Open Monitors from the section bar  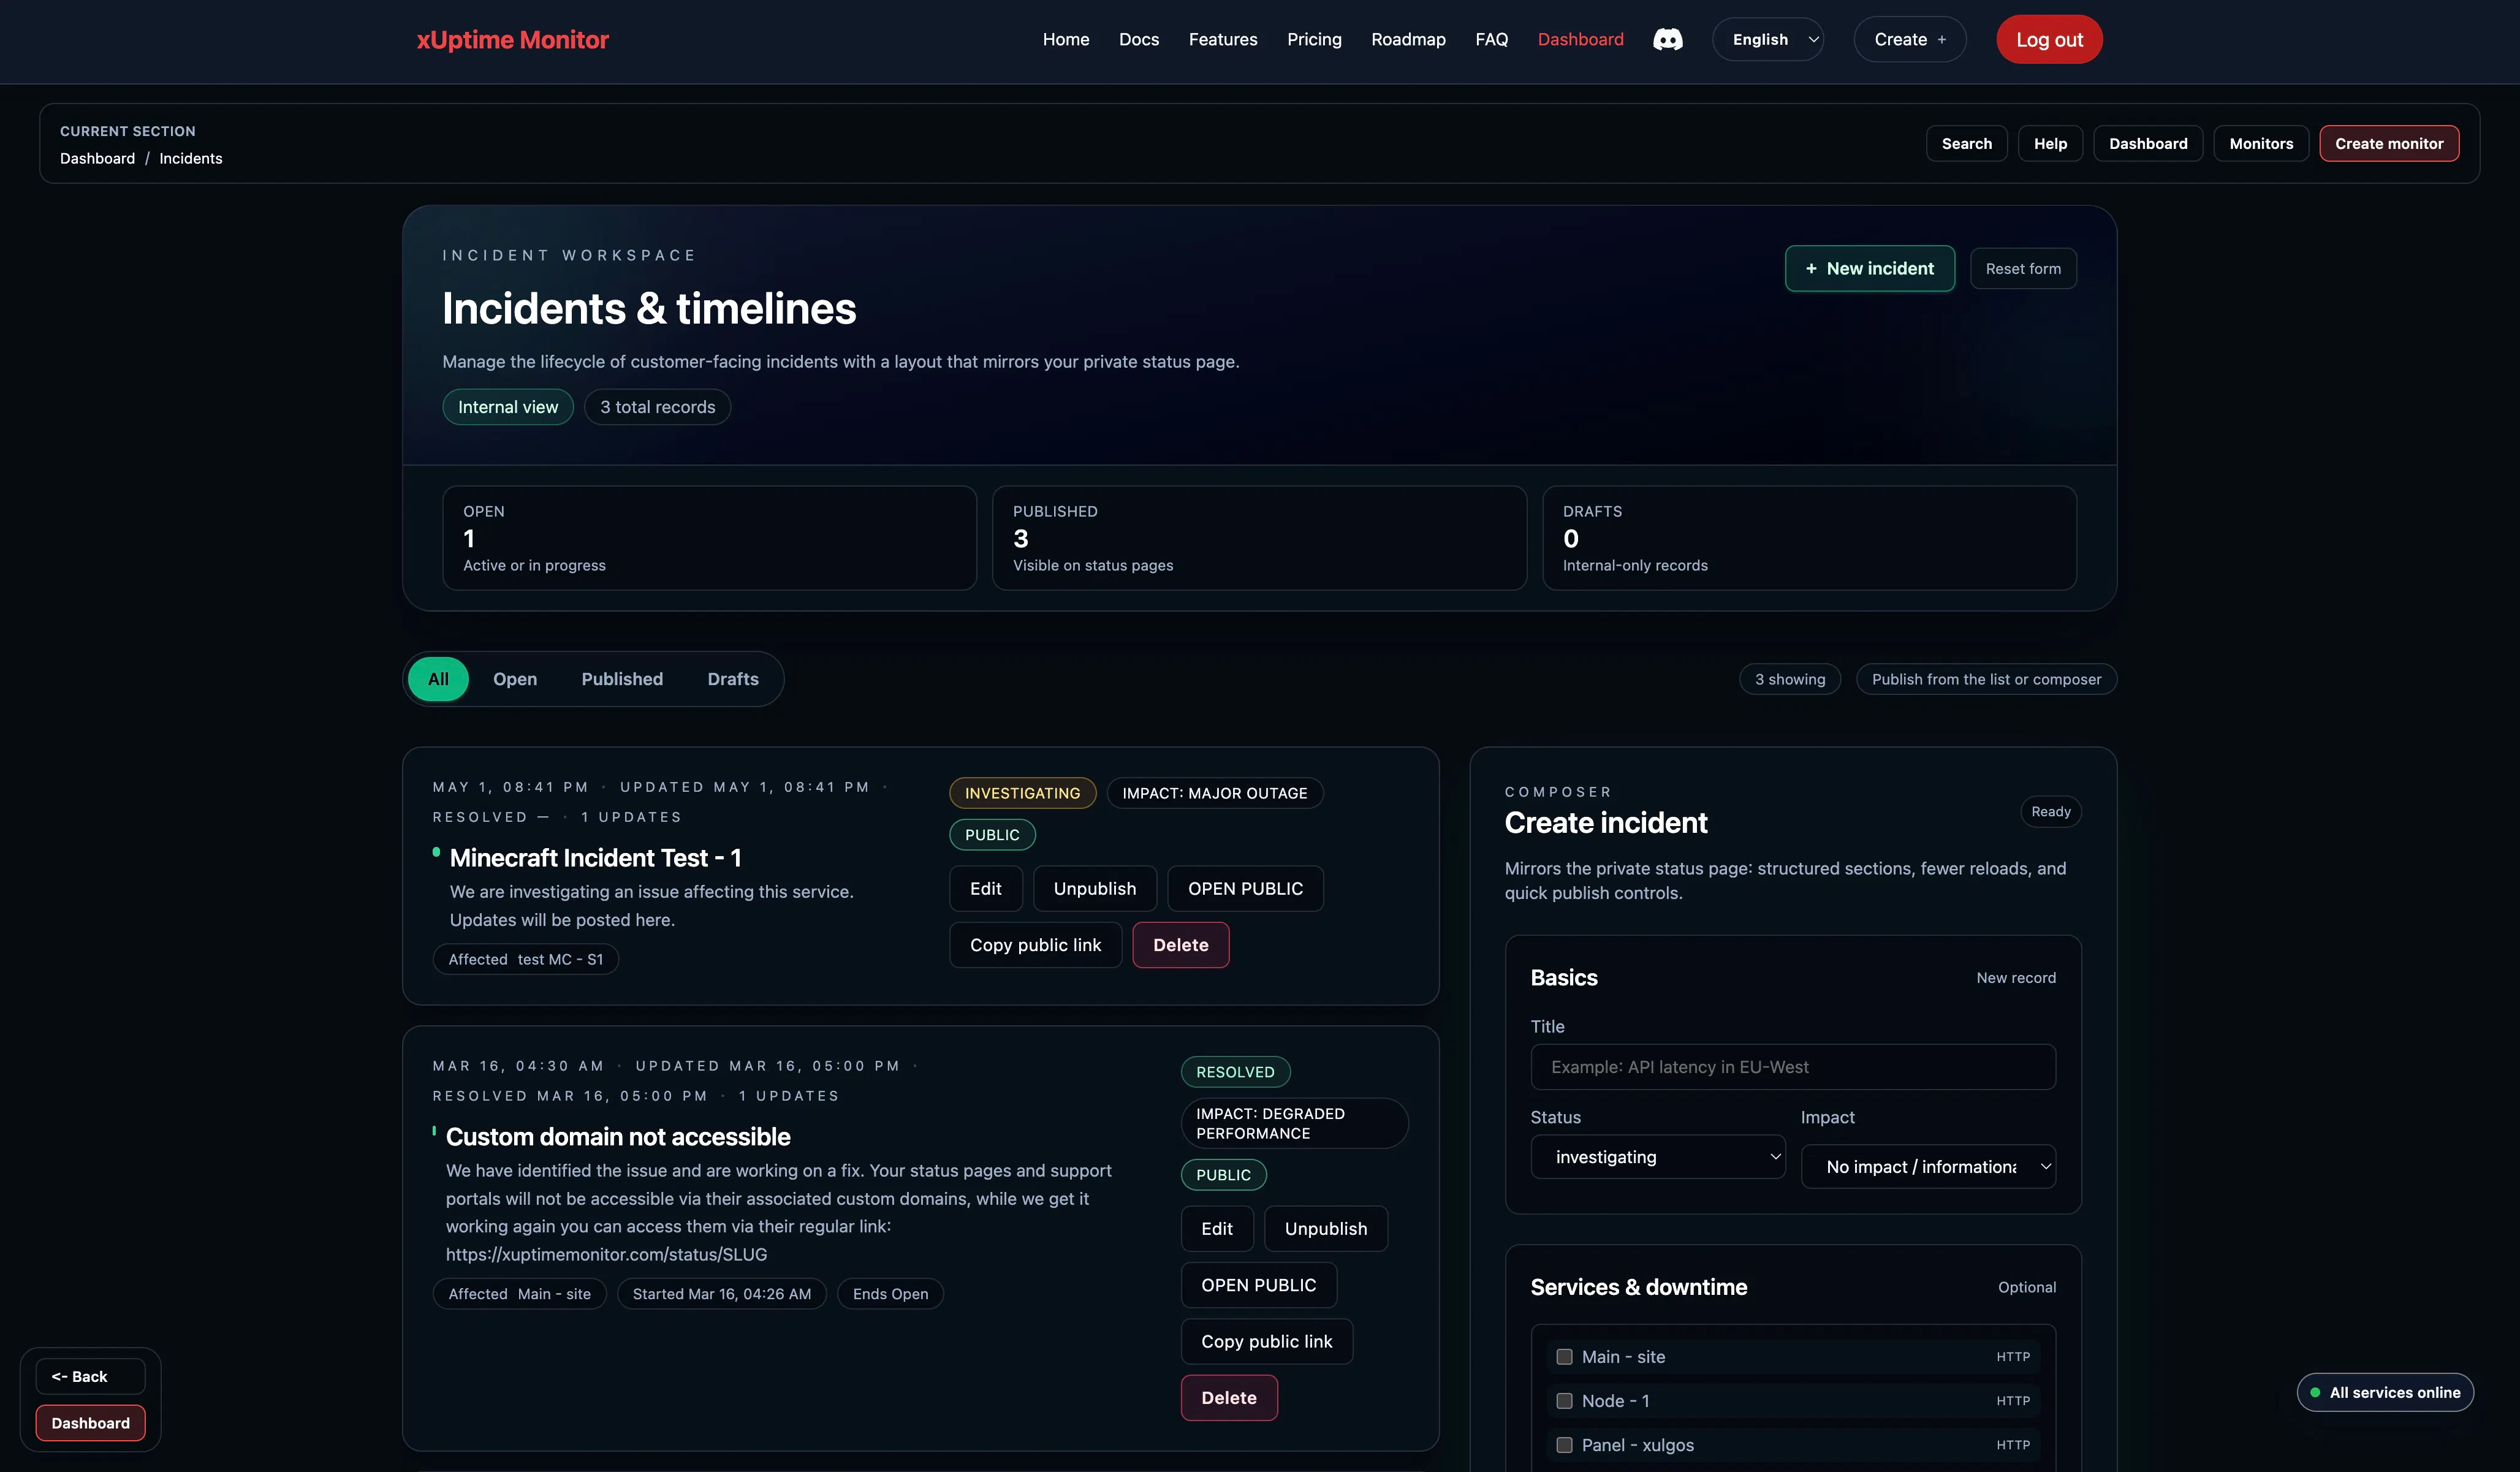[2261, 143]
